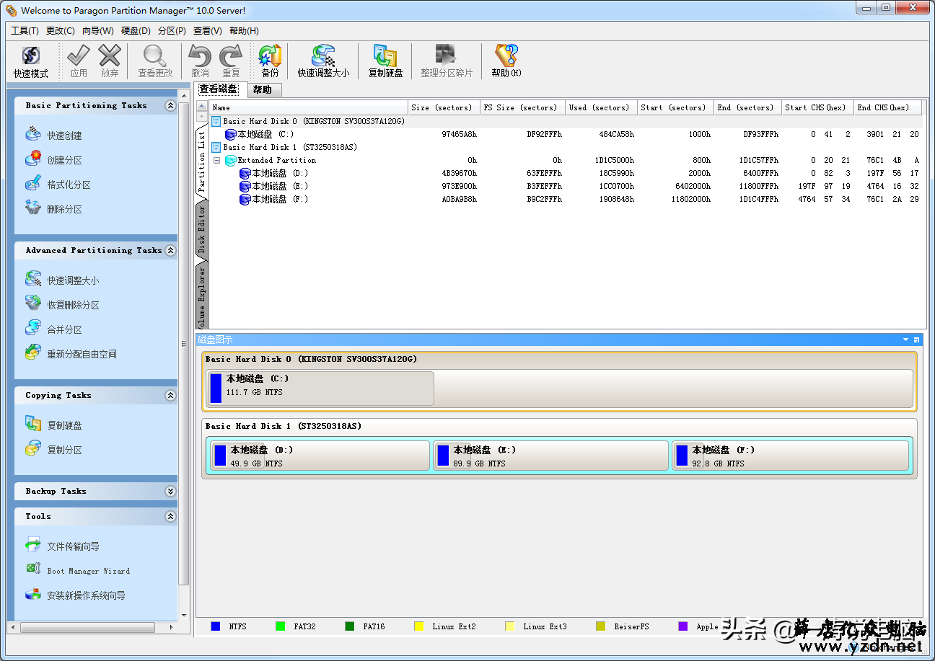Click sidebar 复制硬盘 icon under Copying Tasks
Viewport: 935px width, 661px height.
pos(33,425)
